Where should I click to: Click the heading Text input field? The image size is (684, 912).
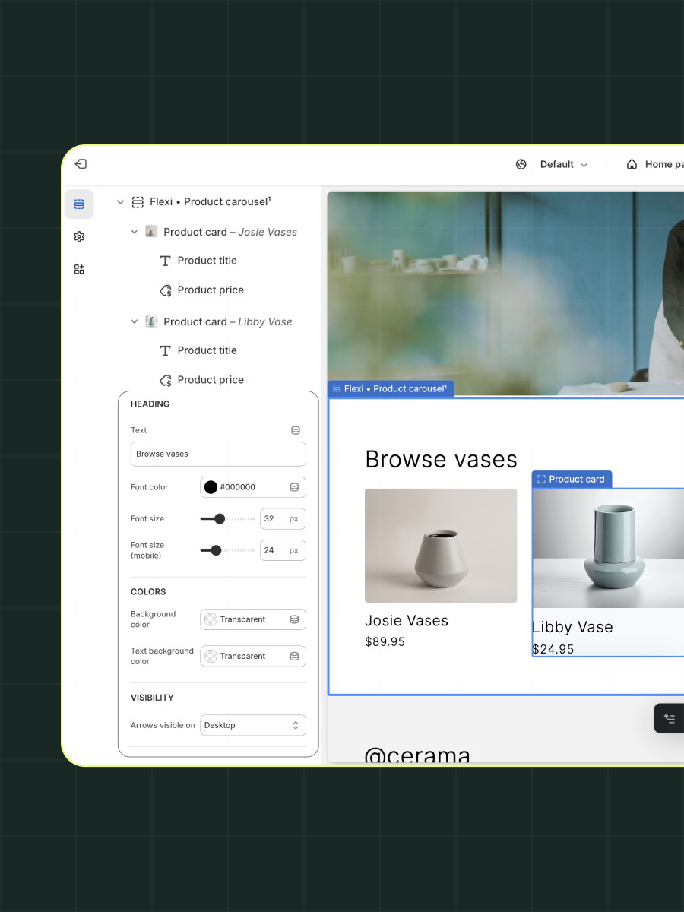click(x=218, y=454)
